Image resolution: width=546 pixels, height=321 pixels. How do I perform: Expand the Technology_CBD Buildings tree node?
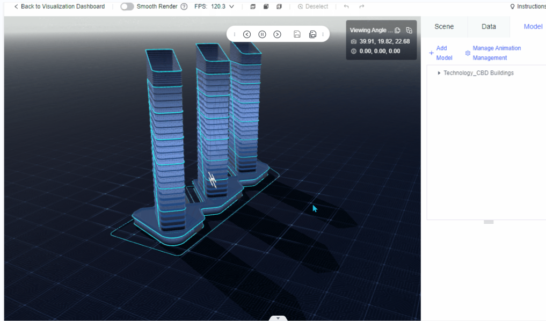click(x=439, y=73)
